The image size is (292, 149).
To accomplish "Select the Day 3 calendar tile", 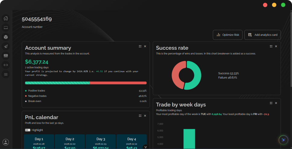I will [x=101, y=142].
